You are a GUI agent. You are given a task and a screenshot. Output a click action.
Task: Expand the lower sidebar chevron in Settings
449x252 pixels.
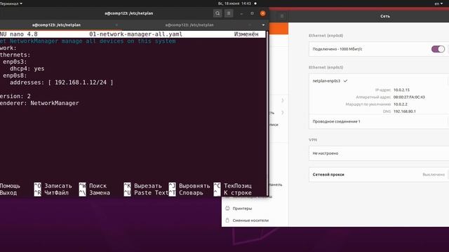click(282, 113)
